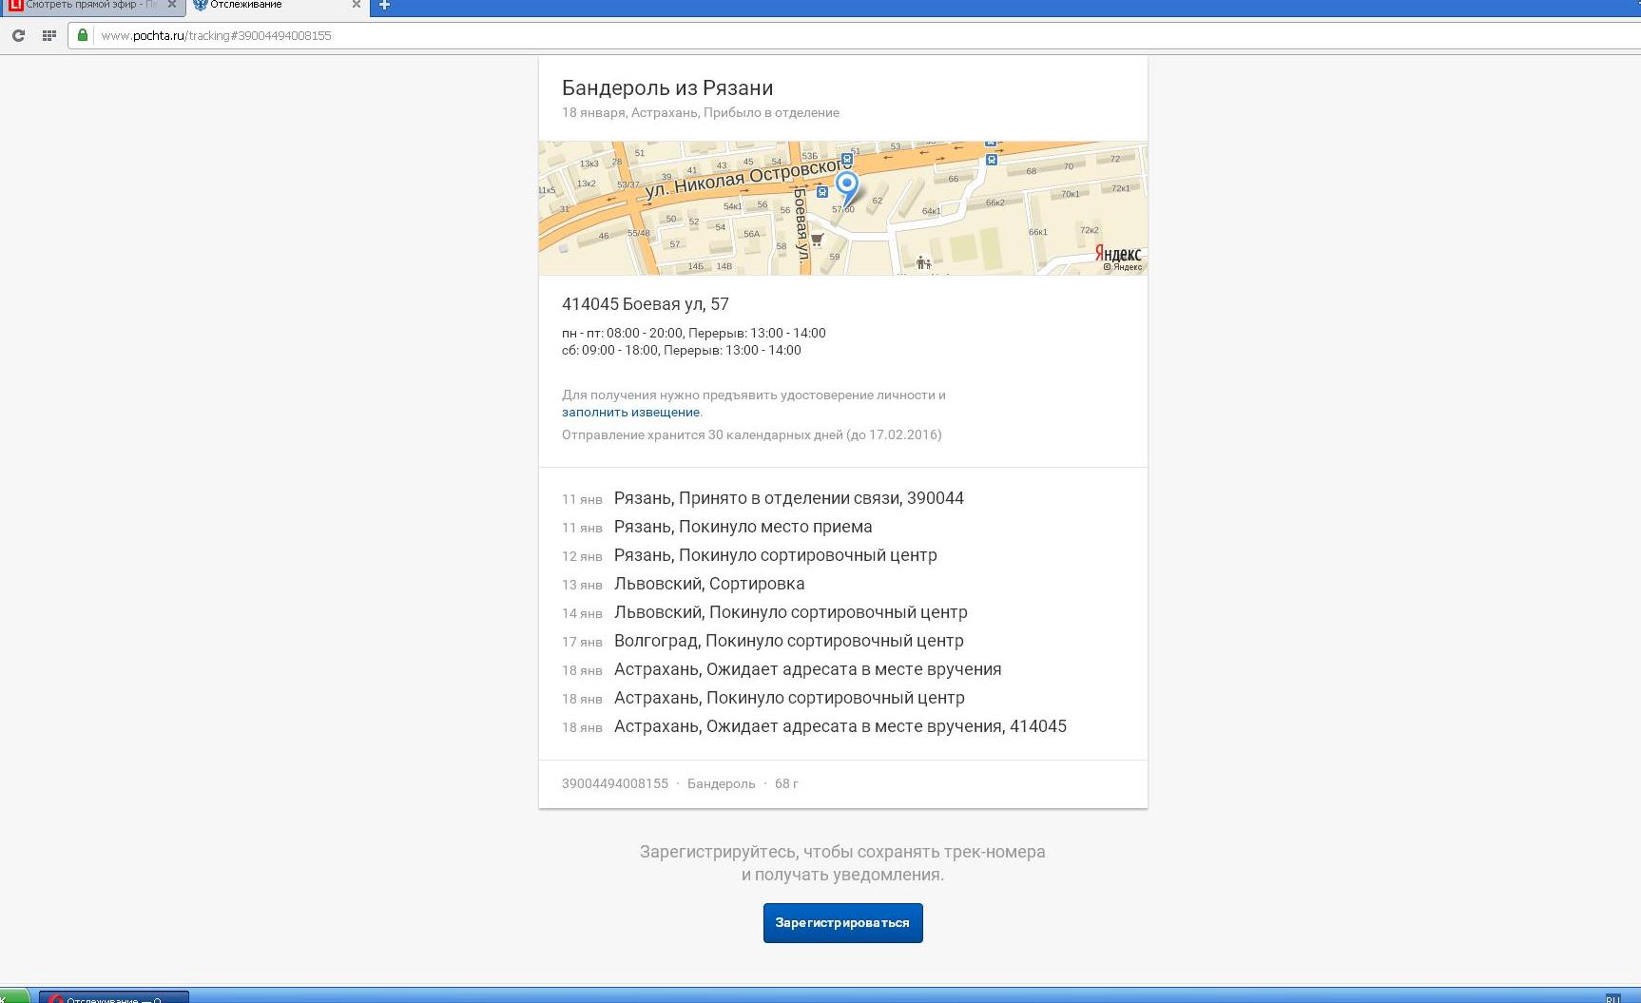Open the speed dial grid icon
The width and height of the screenshot is (1641, 1003).
(48, 35)
